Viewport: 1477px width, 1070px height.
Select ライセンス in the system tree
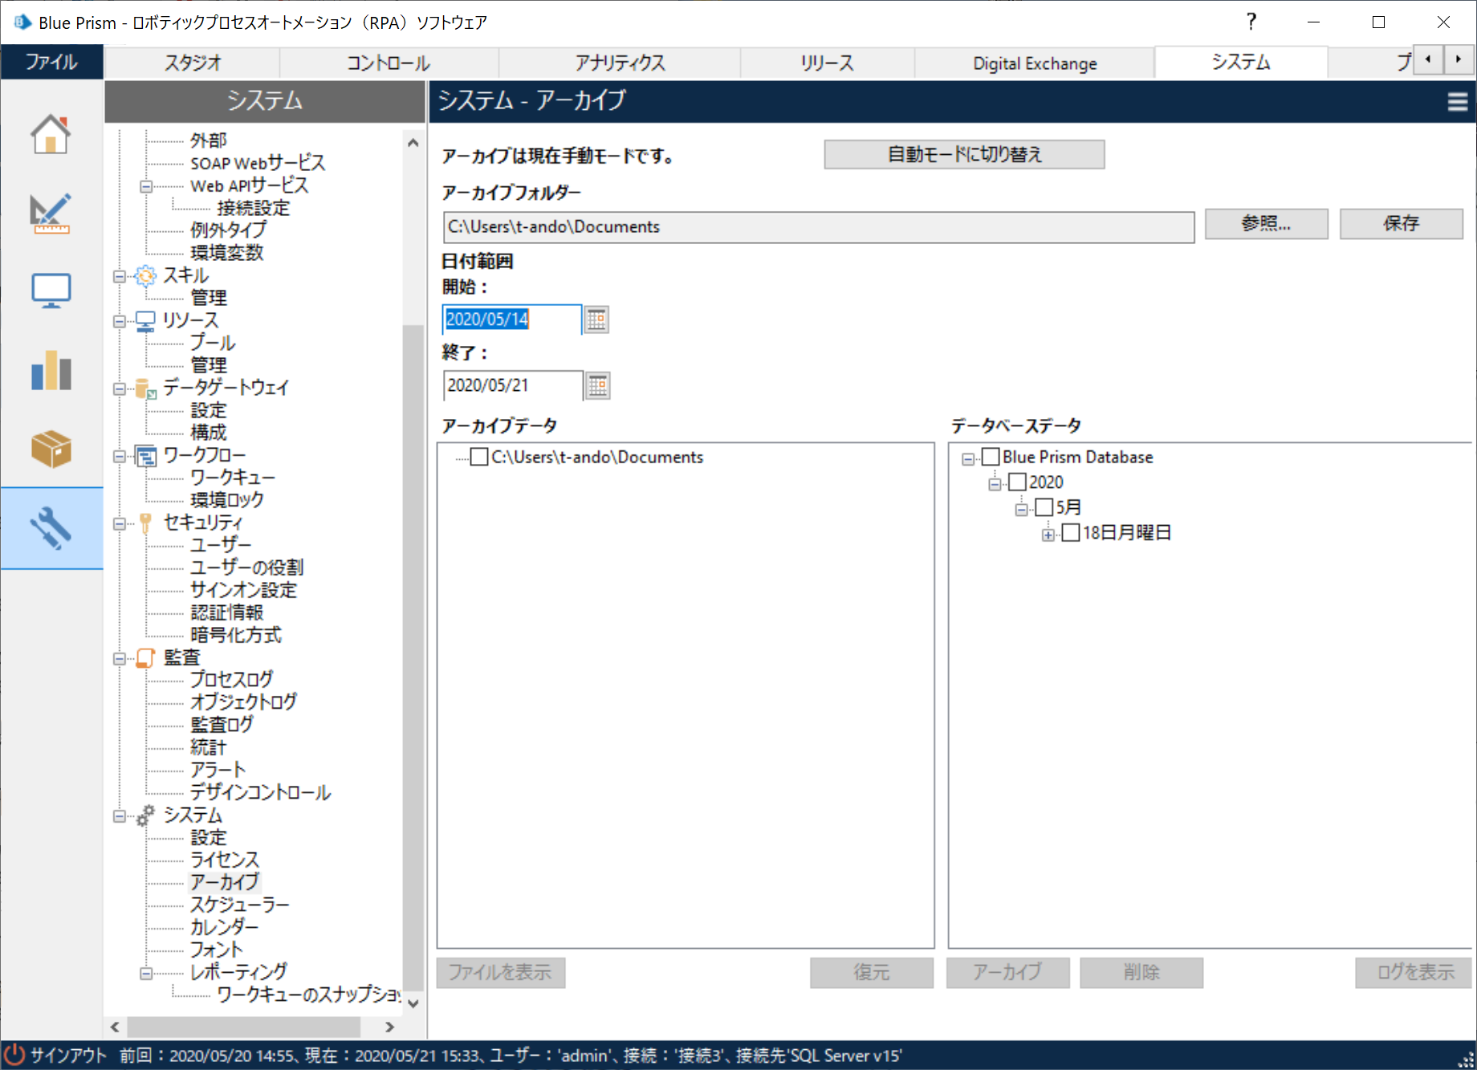pos(225,860)
